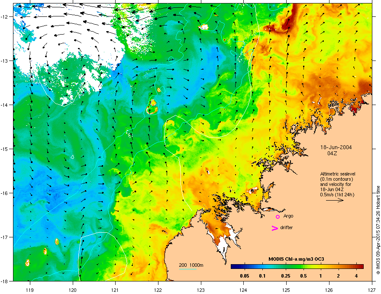Image resolution: width=381 pixels, height=294 pixels.
Task: Click the latitude axis label -13
Action: (x=4, y=61)
